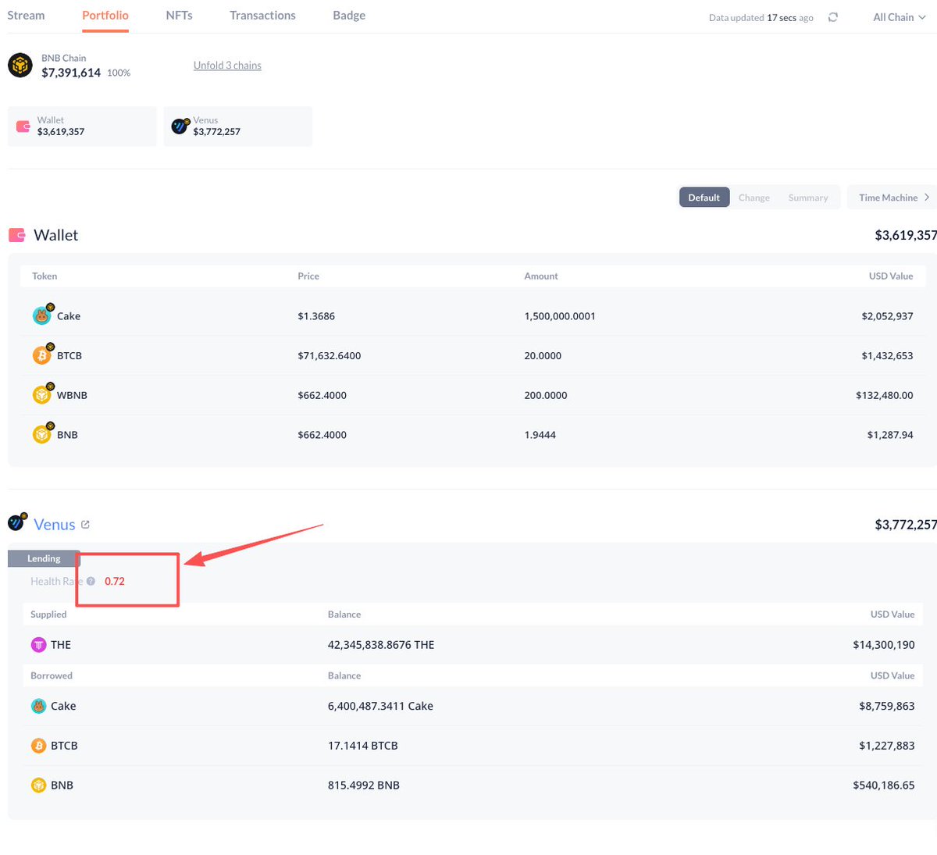Click the WBNB USD value $132,480.00
This screenshot has width=937, height=855.
(x=885, y=395)
